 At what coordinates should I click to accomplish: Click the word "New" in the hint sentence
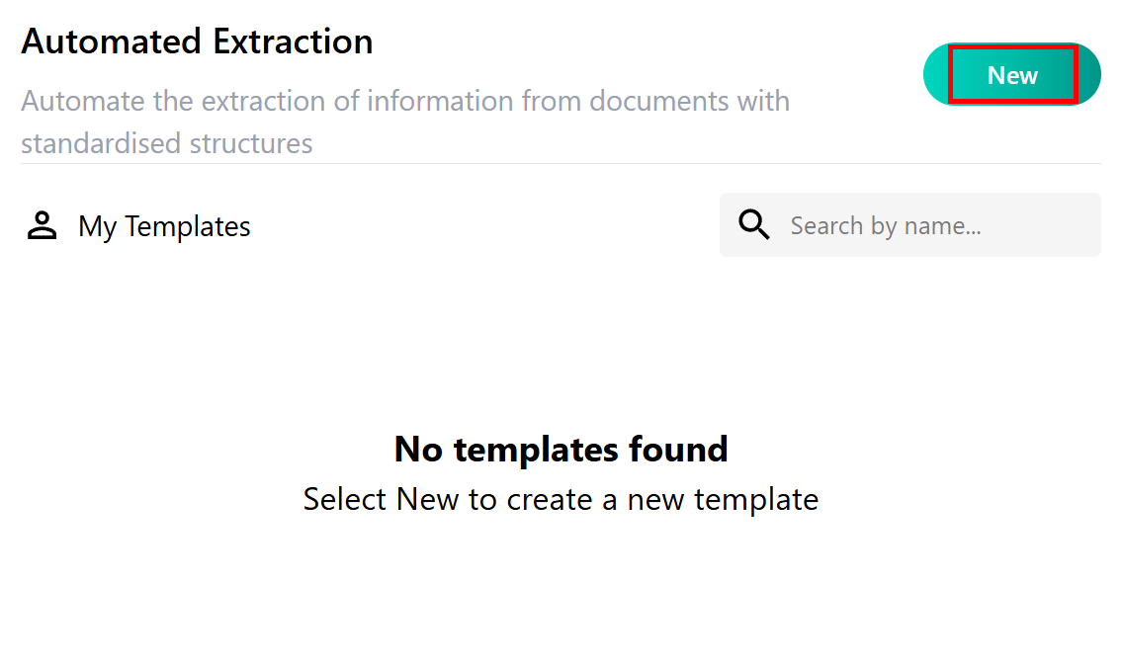click(427, 499)
